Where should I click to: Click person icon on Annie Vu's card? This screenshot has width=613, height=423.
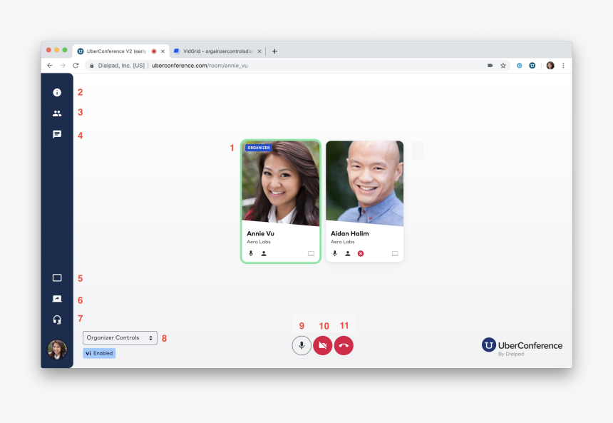click(264, 253)
